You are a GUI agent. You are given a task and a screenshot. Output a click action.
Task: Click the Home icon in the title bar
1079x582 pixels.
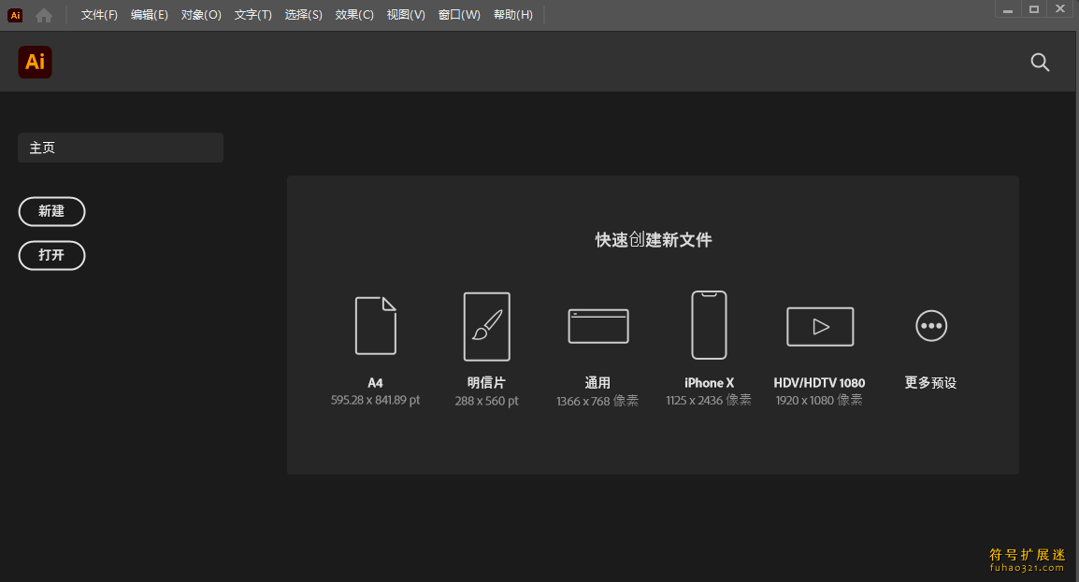(44, 15)
